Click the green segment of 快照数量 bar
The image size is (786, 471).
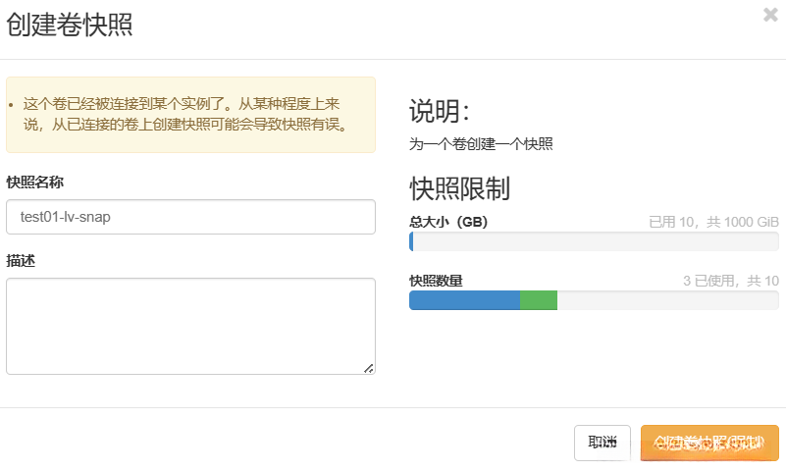(539, 300)
